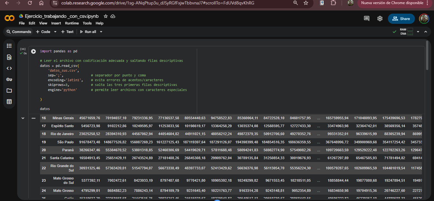This screenshot has width=434, height=201.
Task: Click the Share button
Action: tap(401, 19)
